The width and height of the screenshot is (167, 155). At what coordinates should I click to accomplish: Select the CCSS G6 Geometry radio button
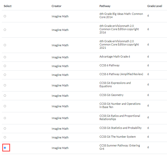5,95
